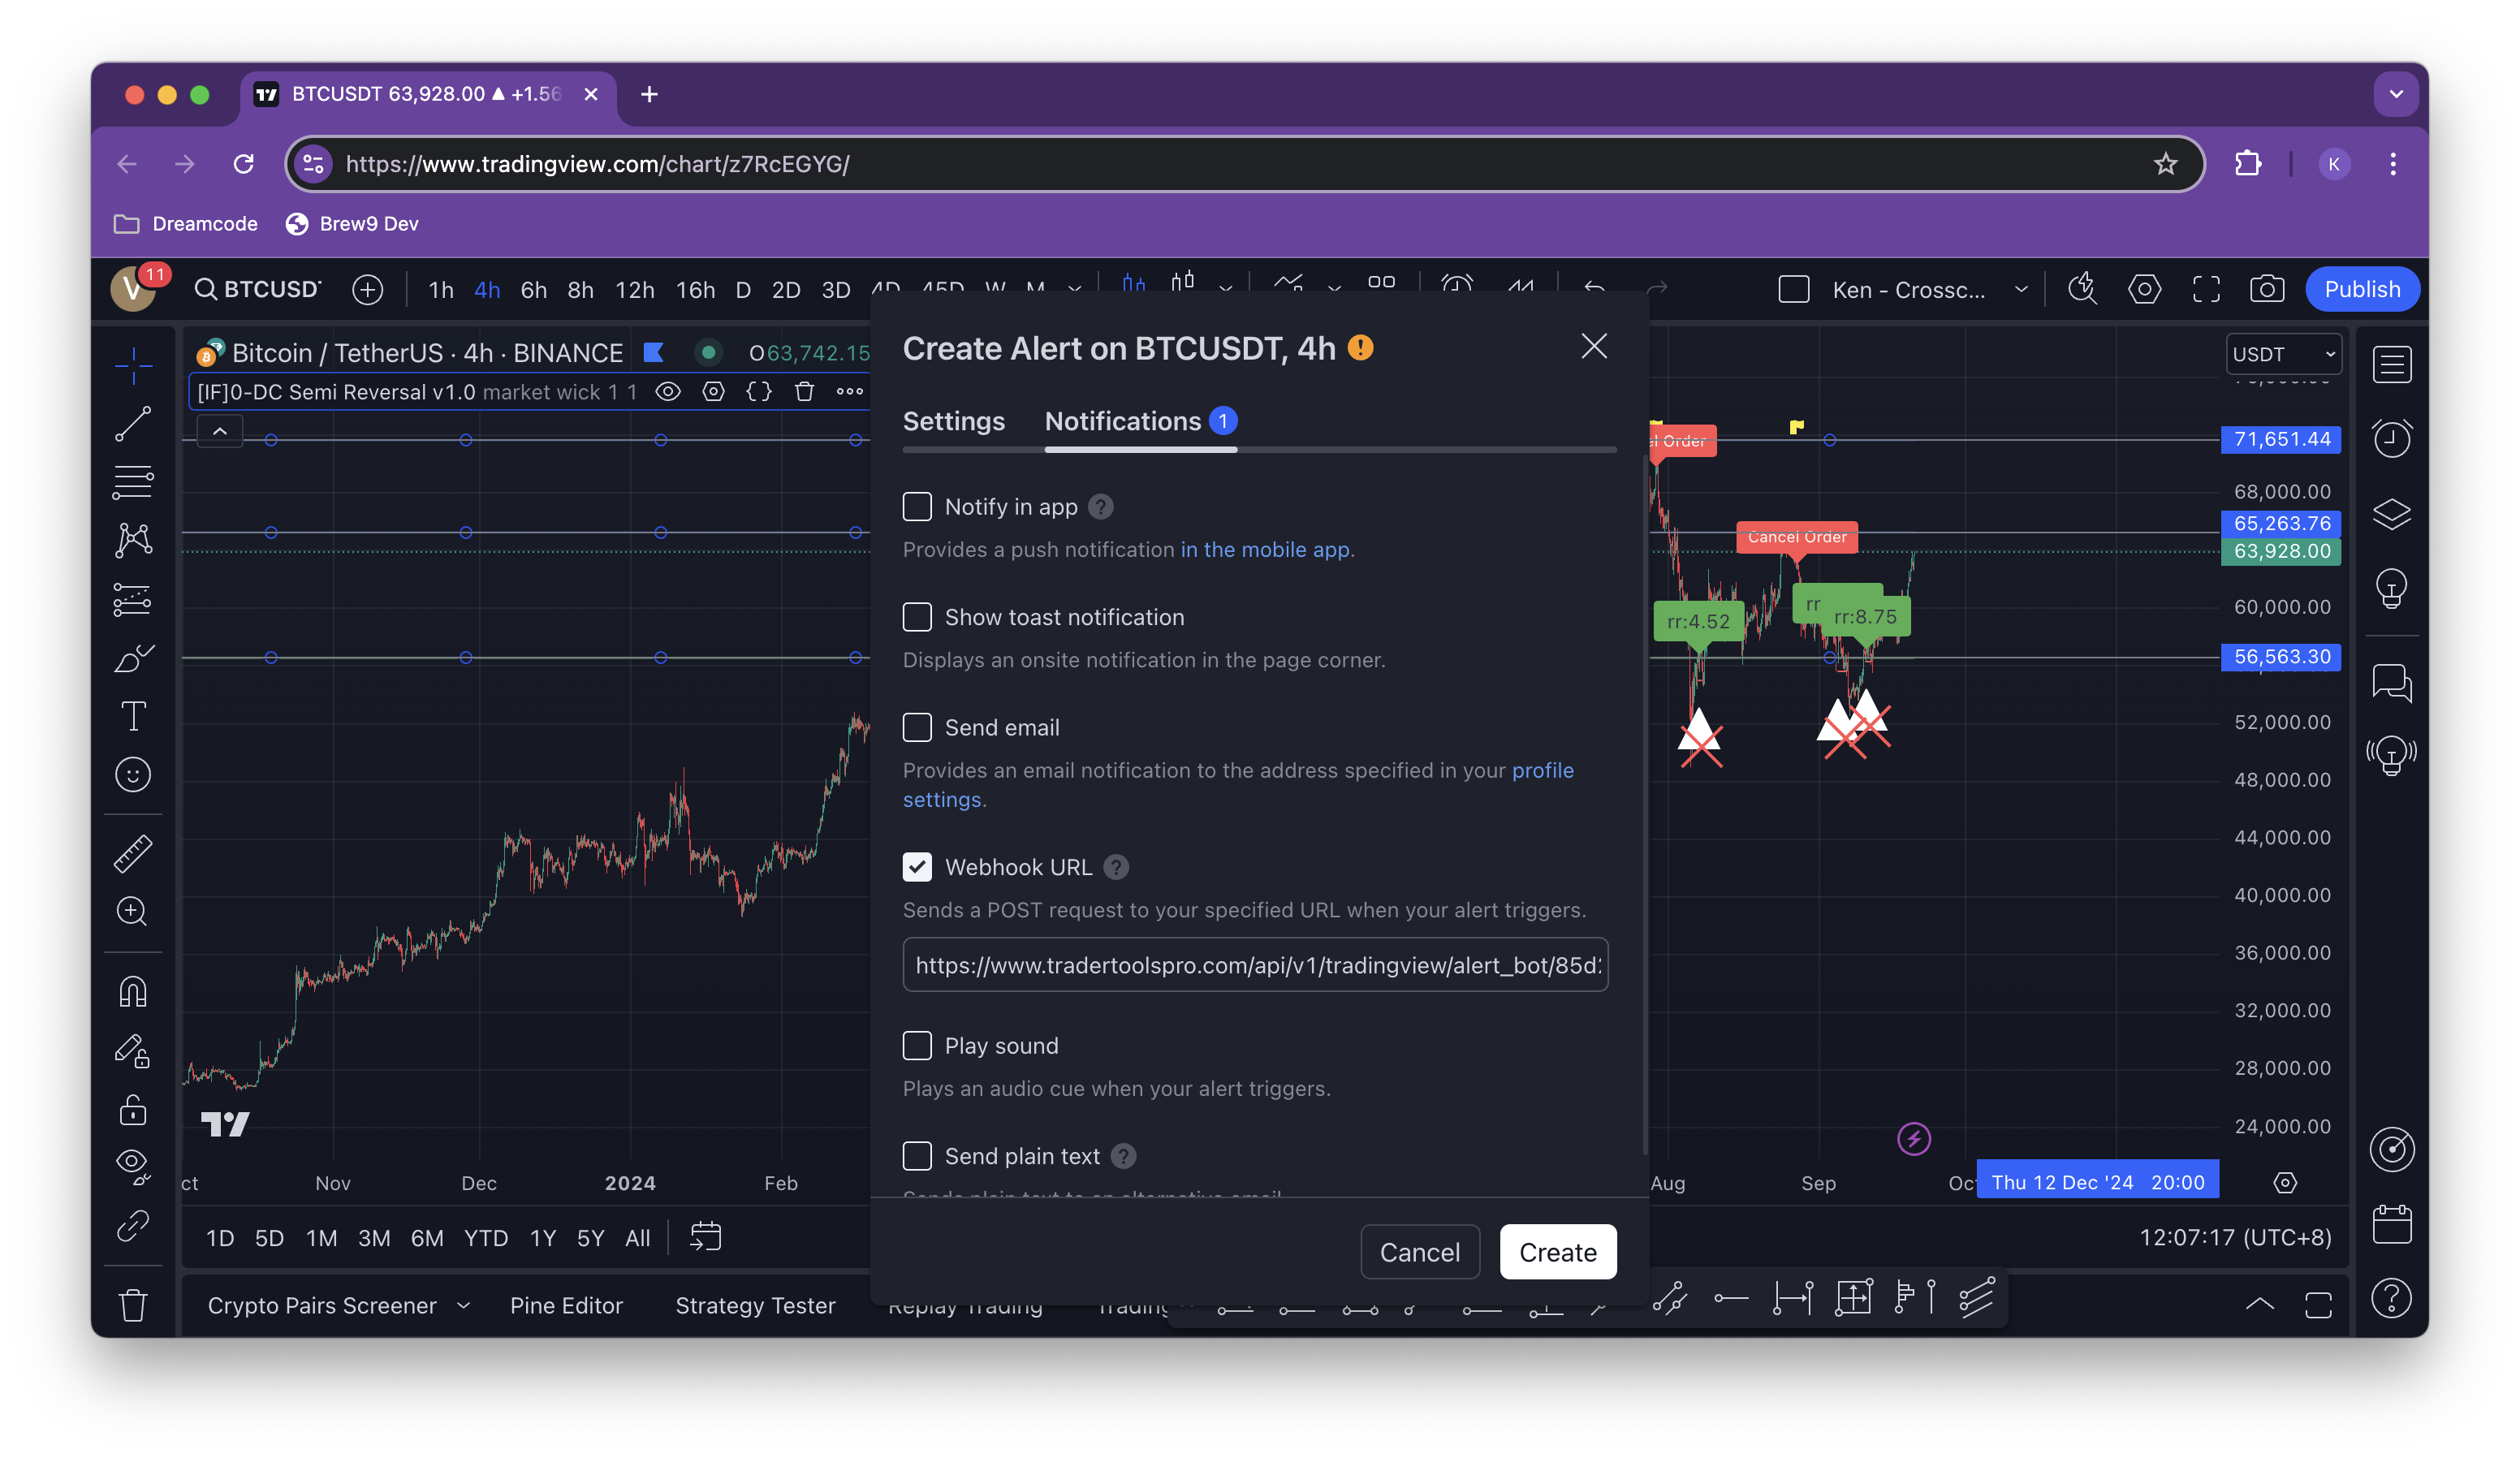Open more indicator options ellipsis menu
The width and height of the screenshot is (2520, 1458).
coord(850,391)
